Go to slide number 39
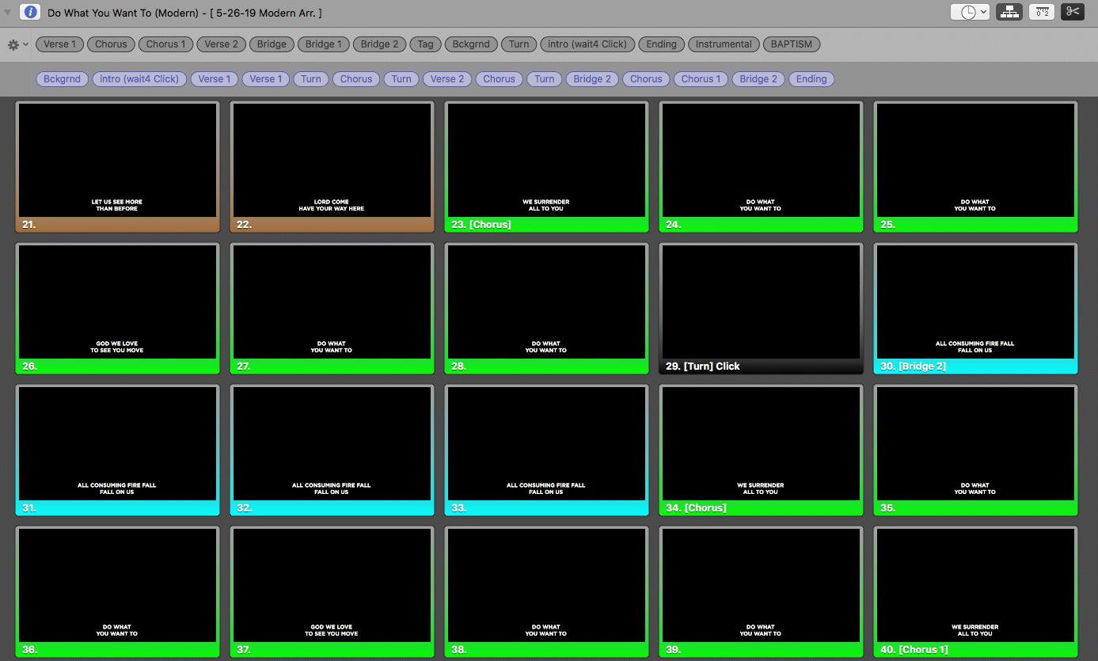This screenshot has width=1098, height=661. [761, 591]
